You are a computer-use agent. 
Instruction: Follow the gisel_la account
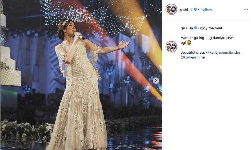point(206,9)
